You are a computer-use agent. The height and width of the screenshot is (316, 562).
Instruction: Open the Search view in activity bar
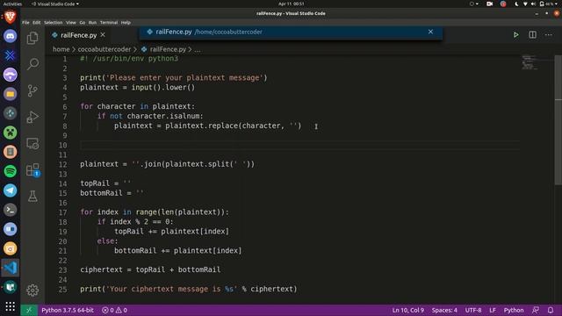click(32, 64)
